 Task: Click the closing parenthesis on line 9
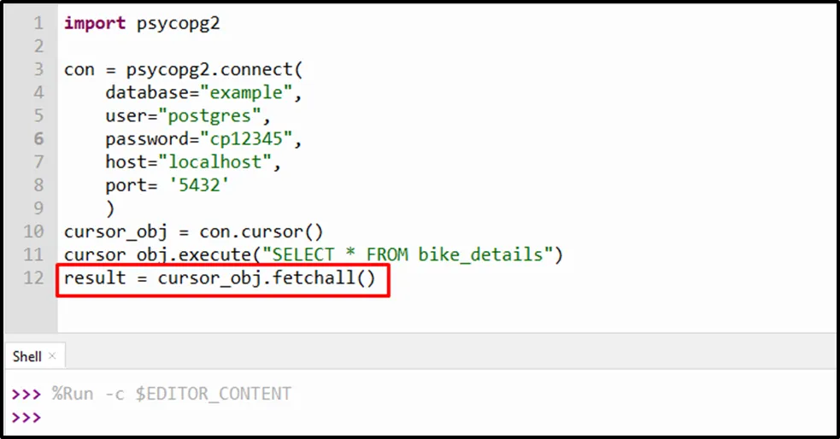tap(110, 208)
